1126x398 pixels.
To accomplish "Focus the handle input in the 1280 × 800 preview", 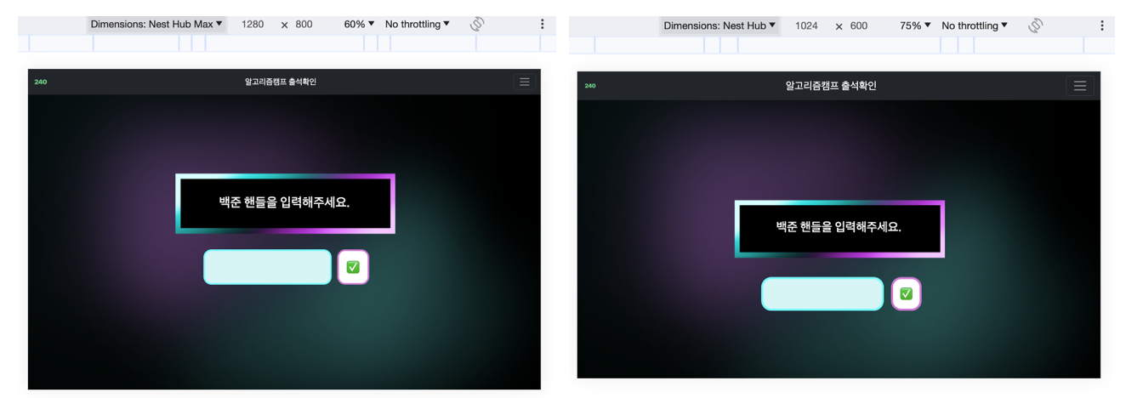I will tap(267, 267).
